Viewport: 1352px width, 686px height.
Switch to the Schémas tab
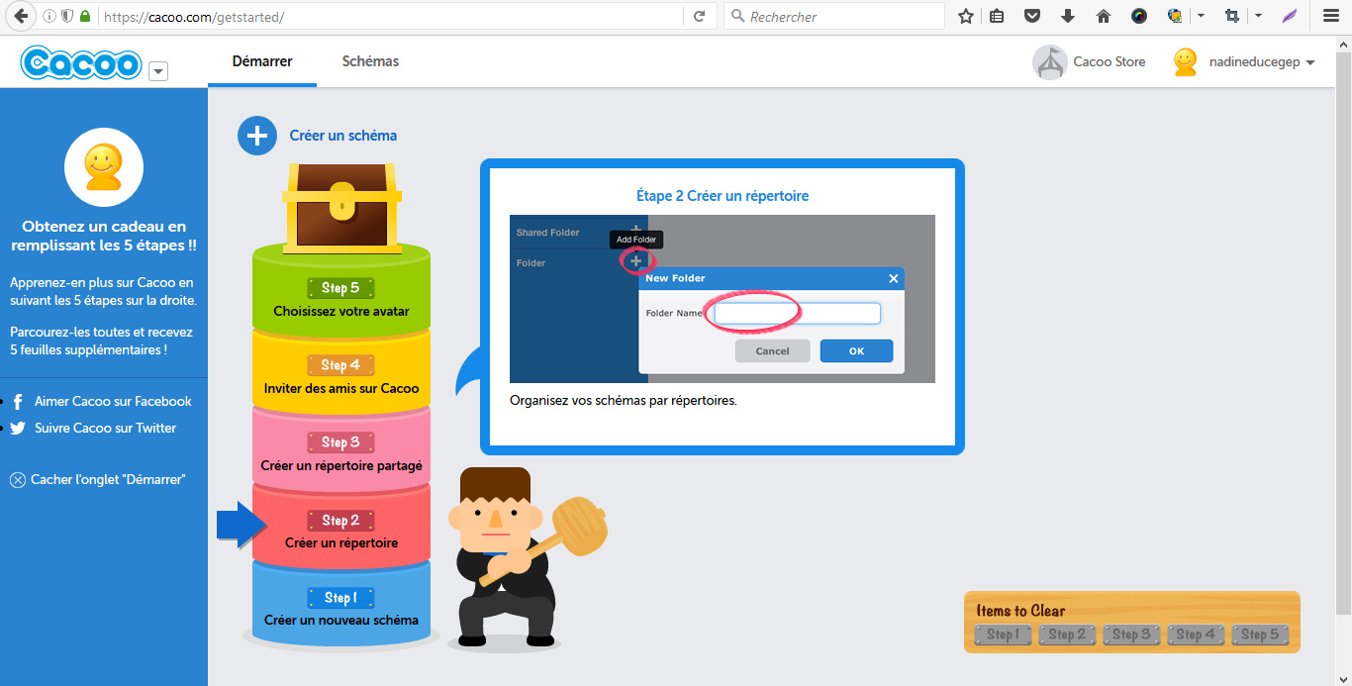pyautogui.click(x=370, y=61)
